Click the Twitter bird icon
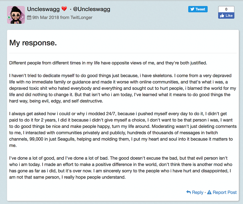Screen dimensions: 243x204 tap(192, 9)
